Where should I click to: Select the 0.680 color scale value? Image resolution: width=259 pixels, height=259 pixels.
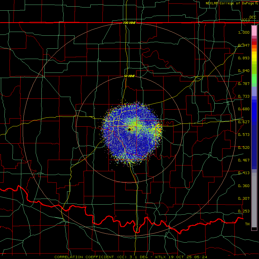pos(244,109)
